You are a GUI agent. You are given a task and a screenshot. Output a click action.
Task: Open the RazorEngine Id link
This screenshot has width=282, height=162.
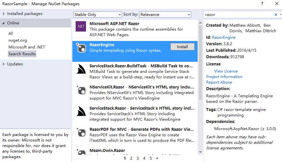224,37
